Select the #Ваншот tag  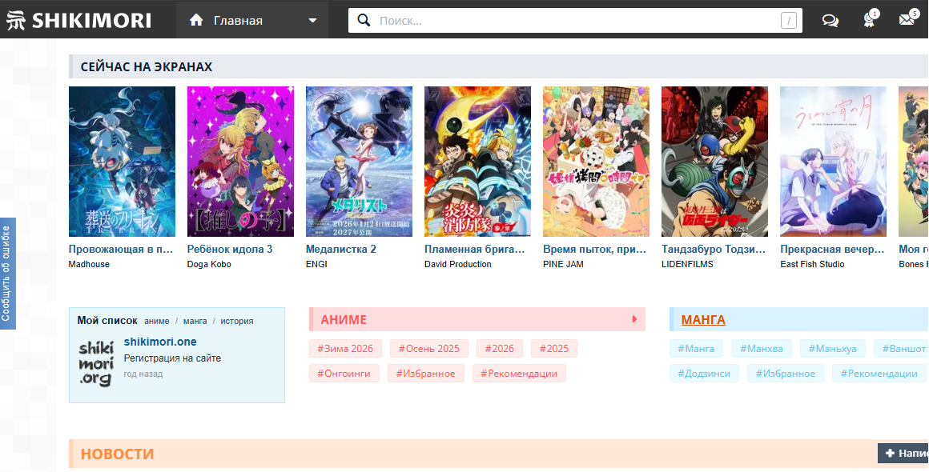click(901, 348)
